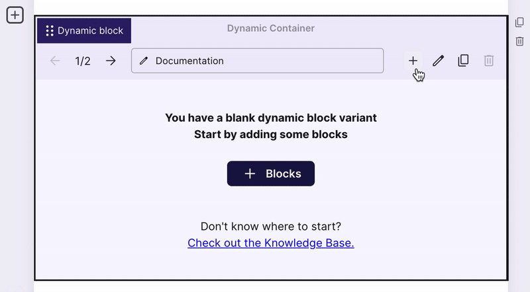Click the add block plus icon at top left
This screenshot has width=530, height=292.
(x=15, y=15)
